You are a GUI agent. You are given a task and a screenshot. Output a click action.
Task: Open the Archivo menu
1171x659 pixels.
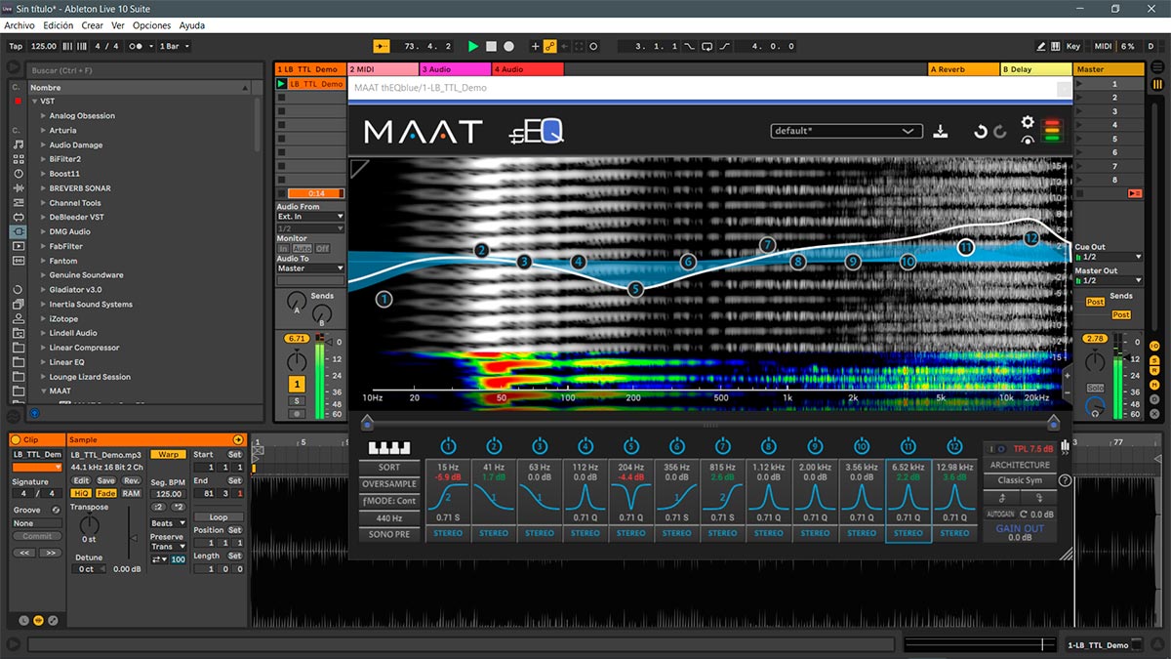point(20,25)
